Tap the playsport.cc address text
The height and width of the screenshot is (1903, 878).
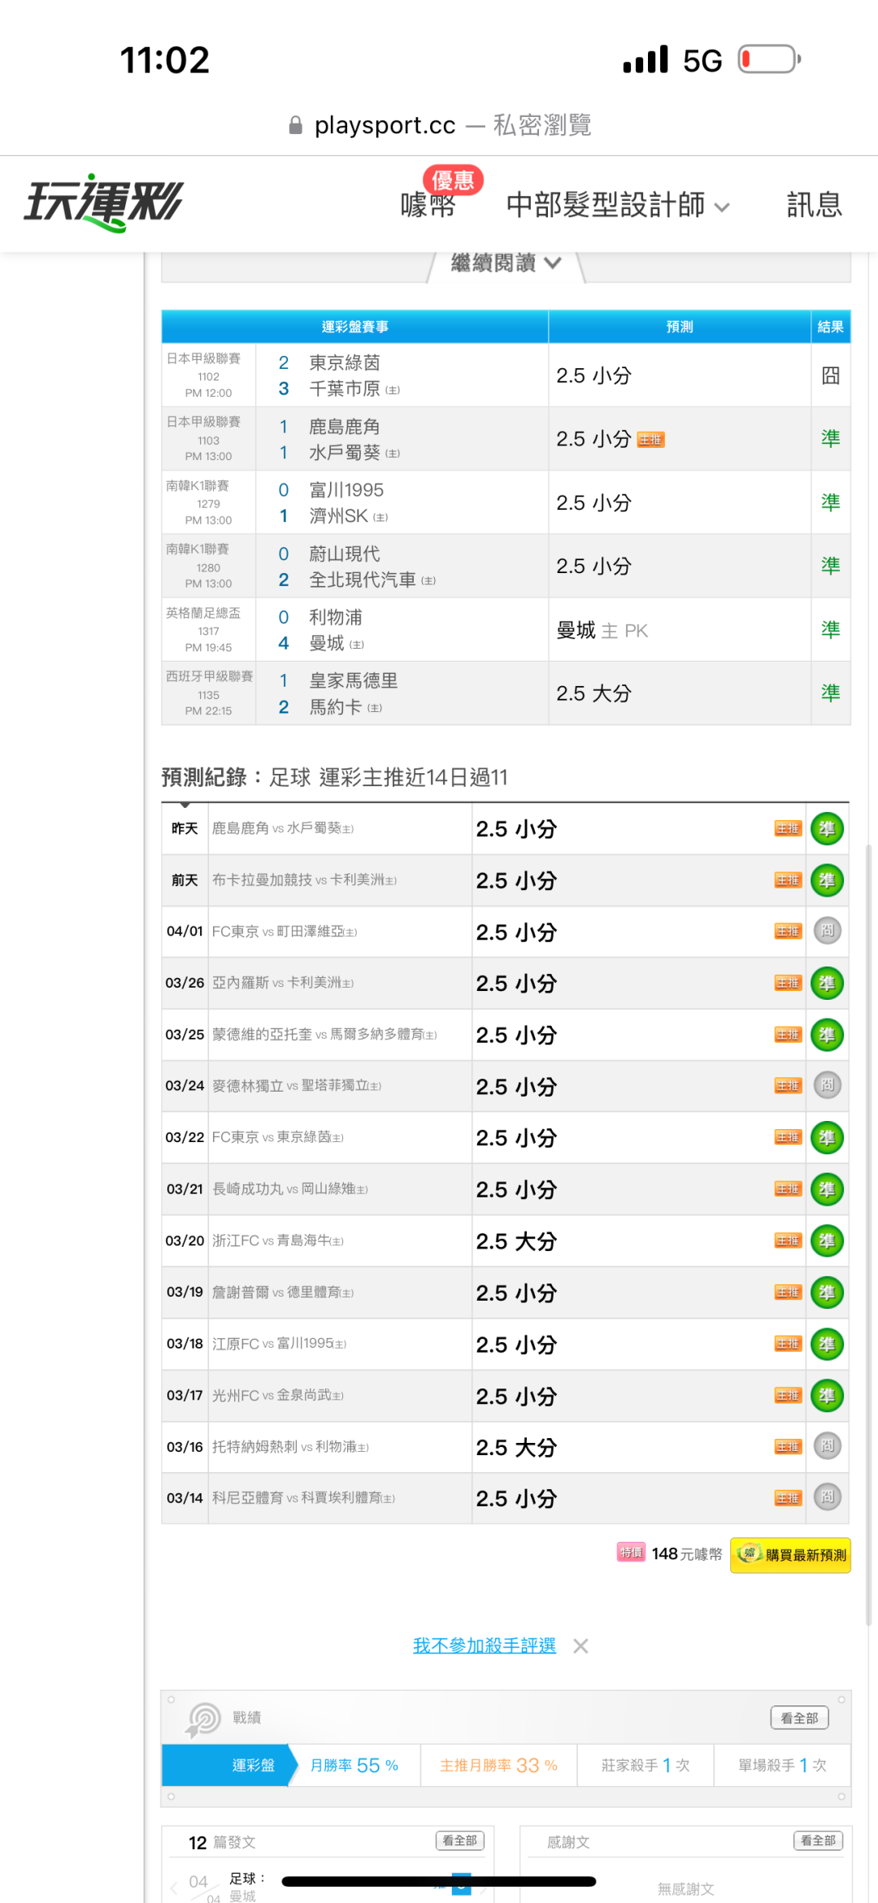(x=385, y=125)
